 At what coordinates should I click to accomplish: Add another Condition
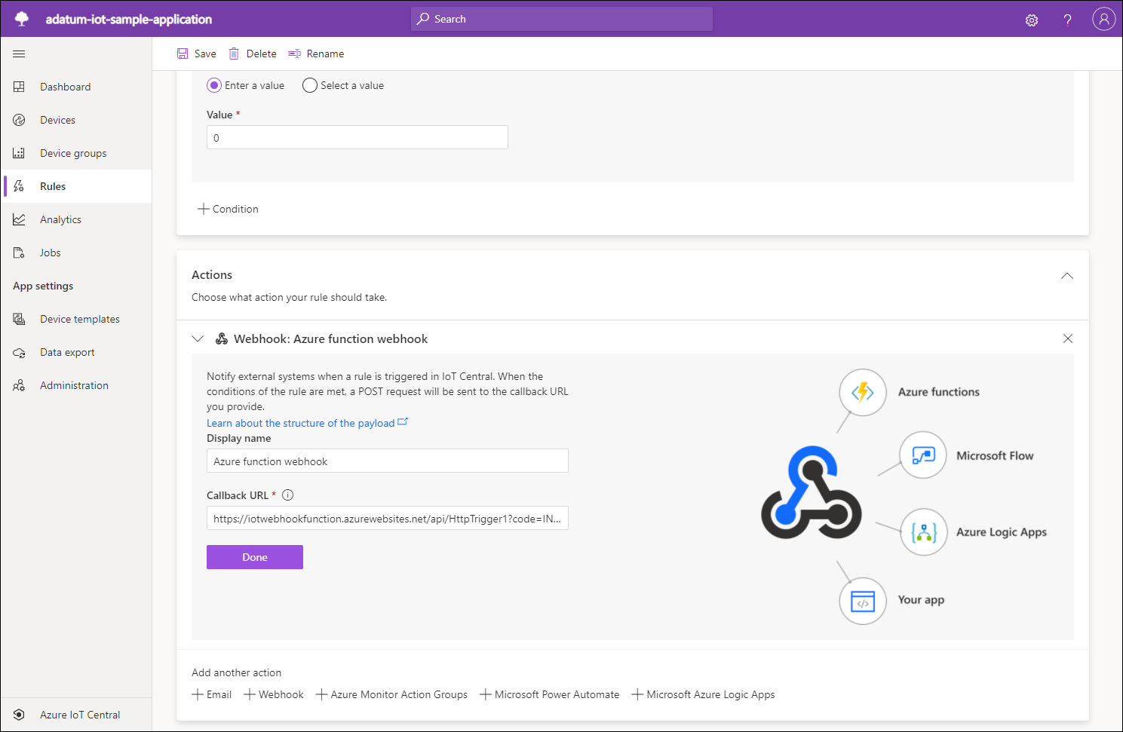[228, 209]
